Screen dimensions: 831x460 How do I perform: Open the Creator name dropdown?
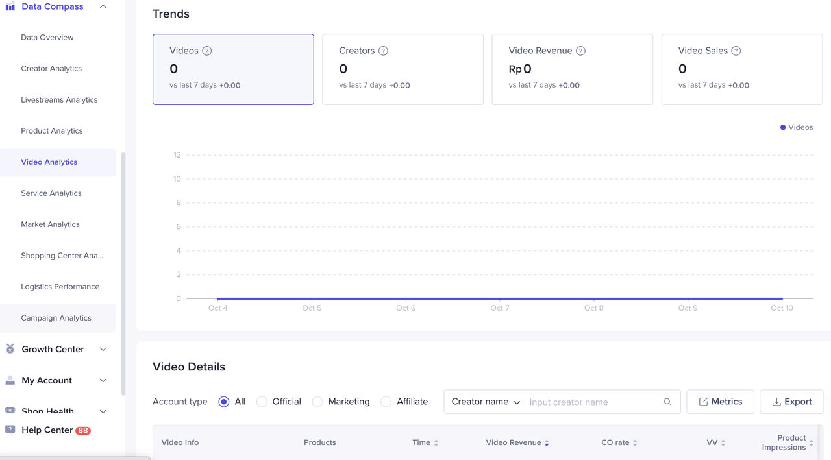(x=486, y=402)
